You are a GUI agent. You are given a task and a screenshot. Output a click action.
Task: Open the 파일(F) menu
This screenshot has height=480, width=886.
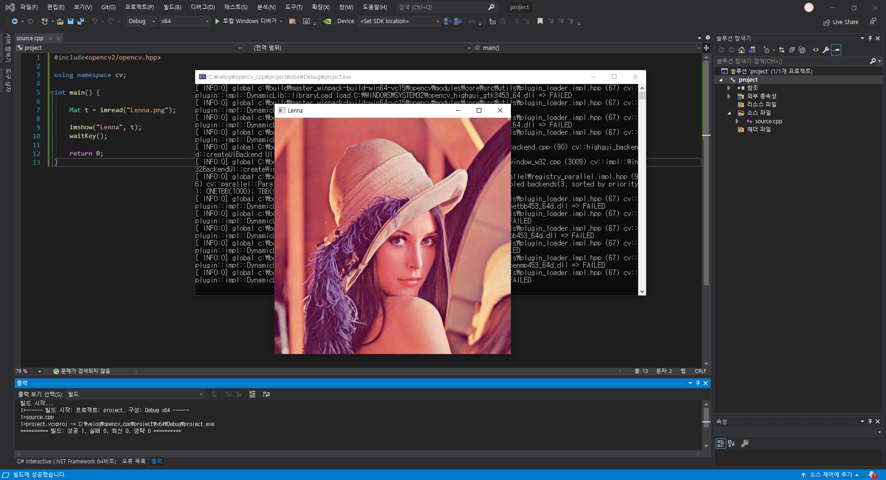pyautogui.click(x=29, y=7)
